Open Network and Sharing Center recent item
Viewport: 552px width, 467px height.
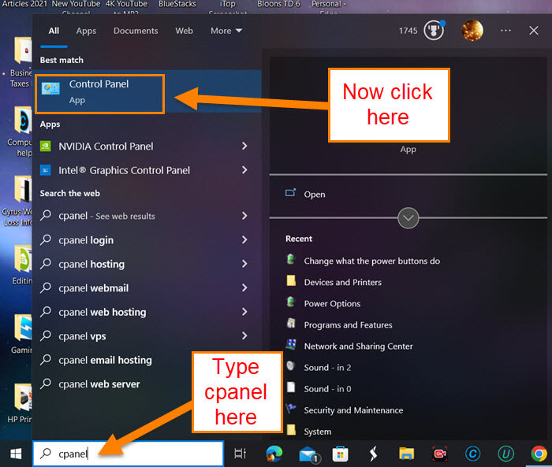click(x=358, y=347)
